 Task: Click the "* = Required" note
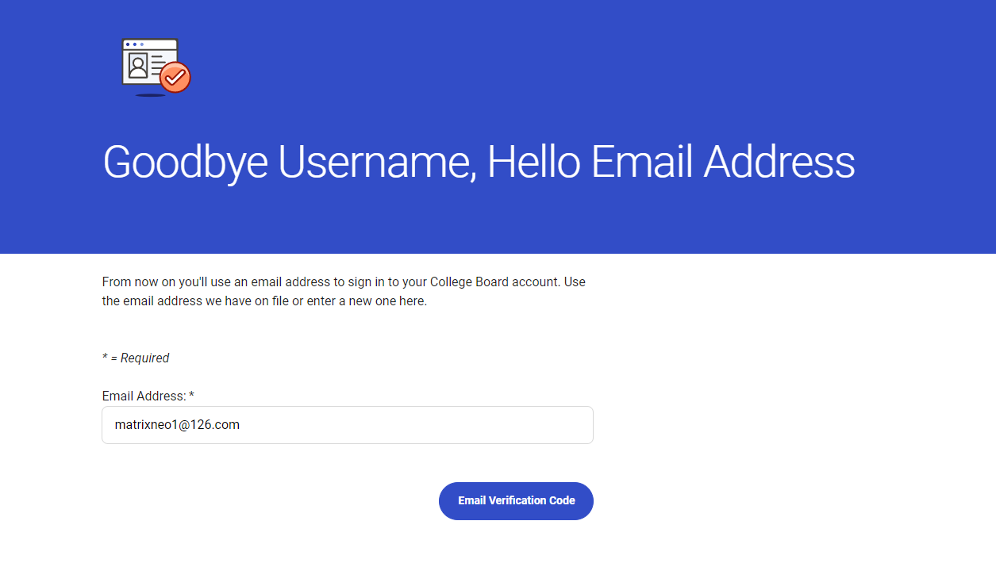136,358
